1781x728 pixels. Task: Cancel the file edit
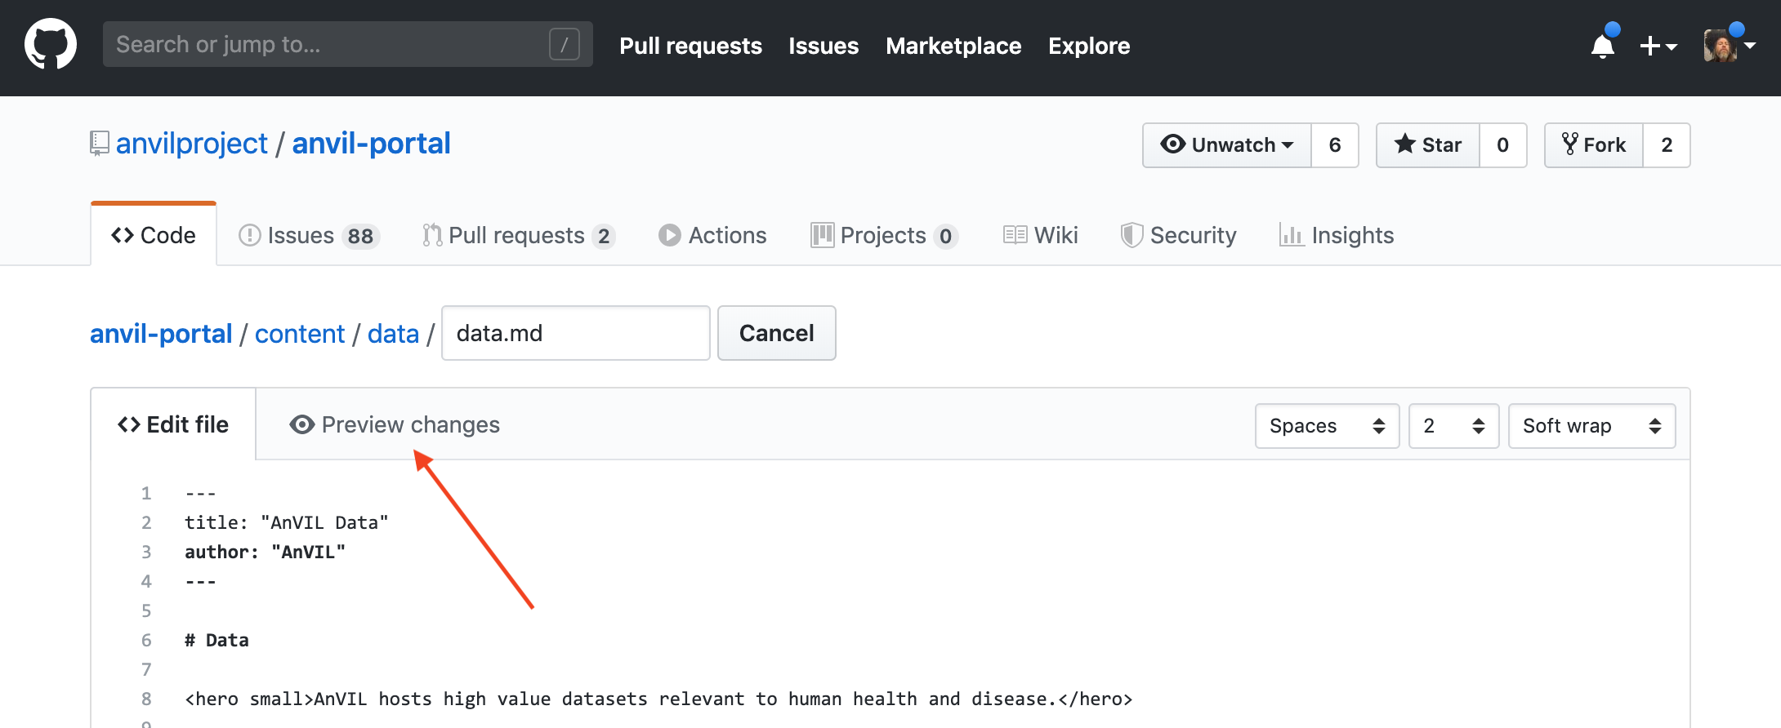(777, 333)
